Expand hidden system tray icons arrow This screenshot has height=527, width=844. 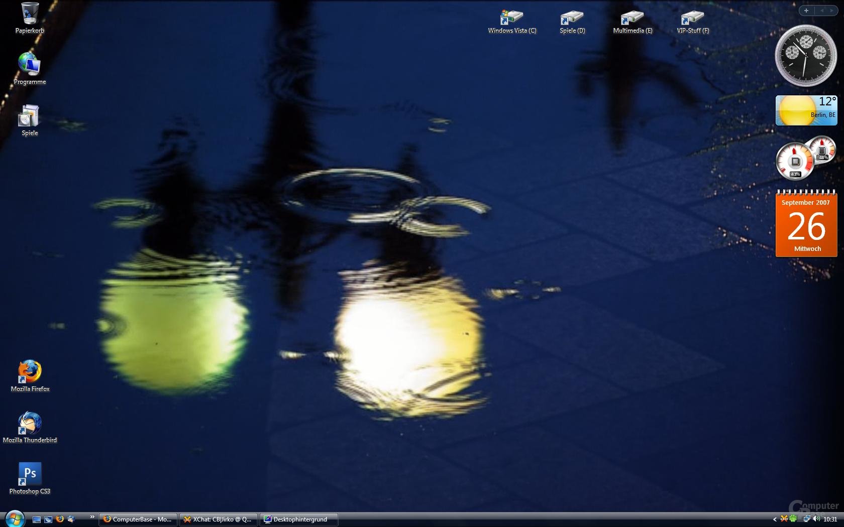point(775,519)
